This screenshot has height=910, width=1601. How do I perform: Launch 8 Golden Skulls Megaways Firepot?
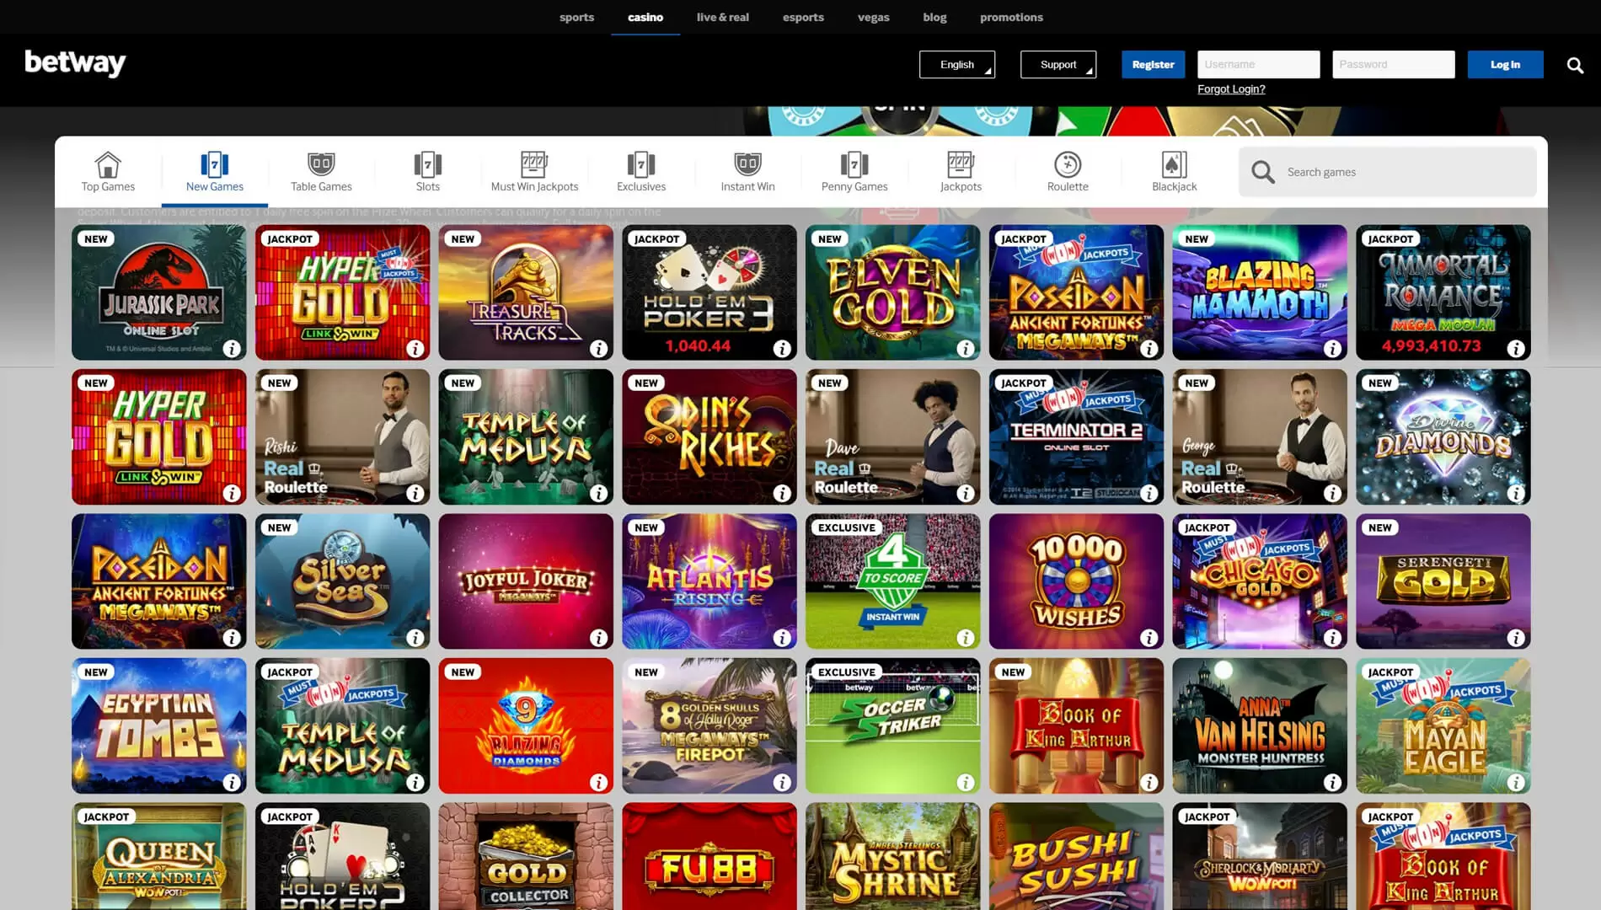point(709,725)
